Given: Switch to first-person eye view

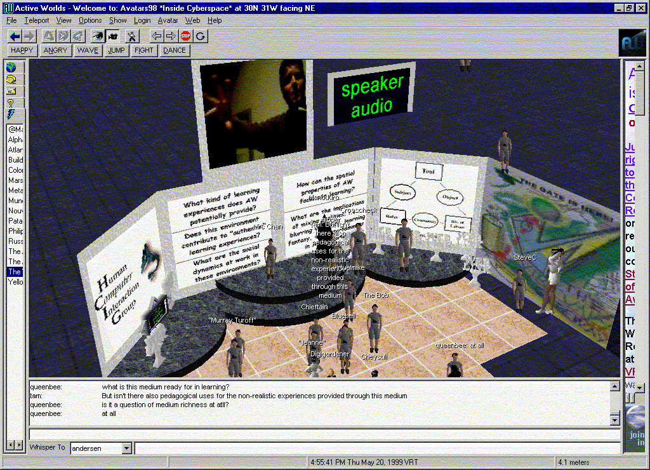Looking at the screenshot, I should [x=98, y=36].
